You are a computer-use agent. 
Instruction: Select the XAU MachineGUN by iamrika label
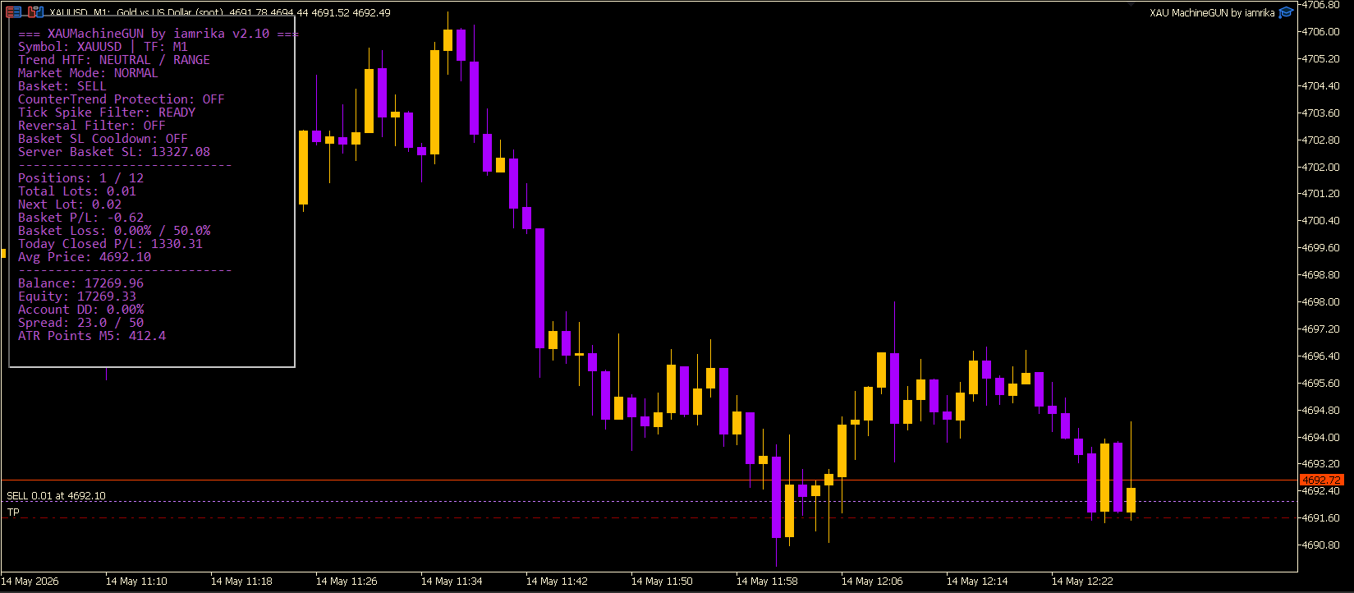[x=1212, y=12]
